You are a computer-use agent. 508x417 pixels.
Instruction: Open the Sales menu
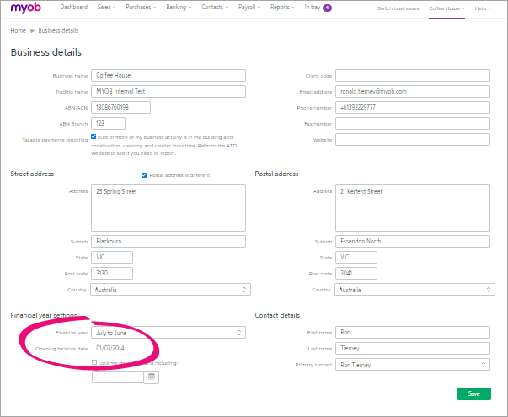[106, 8]
